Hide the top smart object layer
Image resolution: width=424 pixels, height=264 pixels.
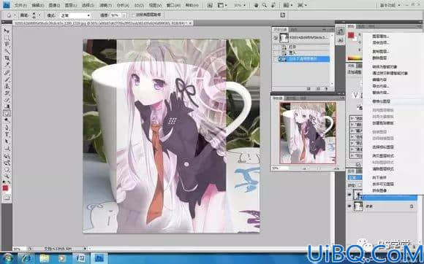(x=349, y=195)
